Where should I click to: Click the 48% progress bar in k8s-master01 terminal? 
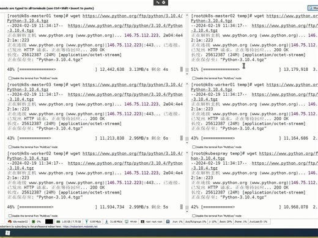(57, 70)
